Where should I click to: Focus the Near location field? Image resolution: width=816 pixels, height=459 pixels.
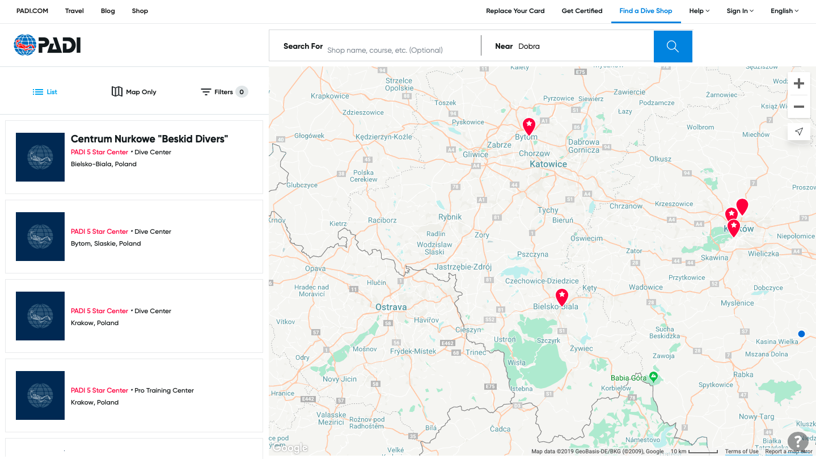click(583, 47)
